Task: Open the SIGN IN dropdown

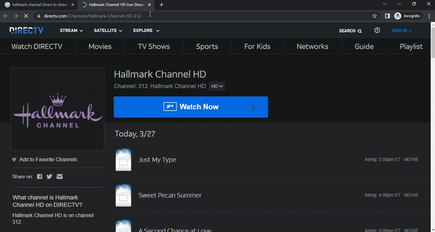Action: tap(402, 30)
